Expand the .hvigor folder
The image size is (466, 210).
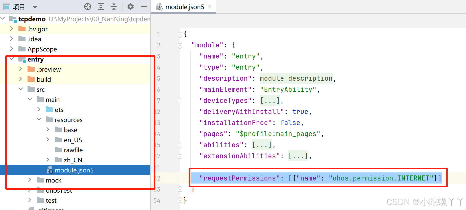pos(11,28)
